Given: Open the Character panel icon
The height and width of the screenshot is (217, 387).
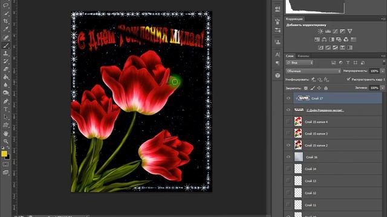Looking at the screenshot, I should pos(278,54).
